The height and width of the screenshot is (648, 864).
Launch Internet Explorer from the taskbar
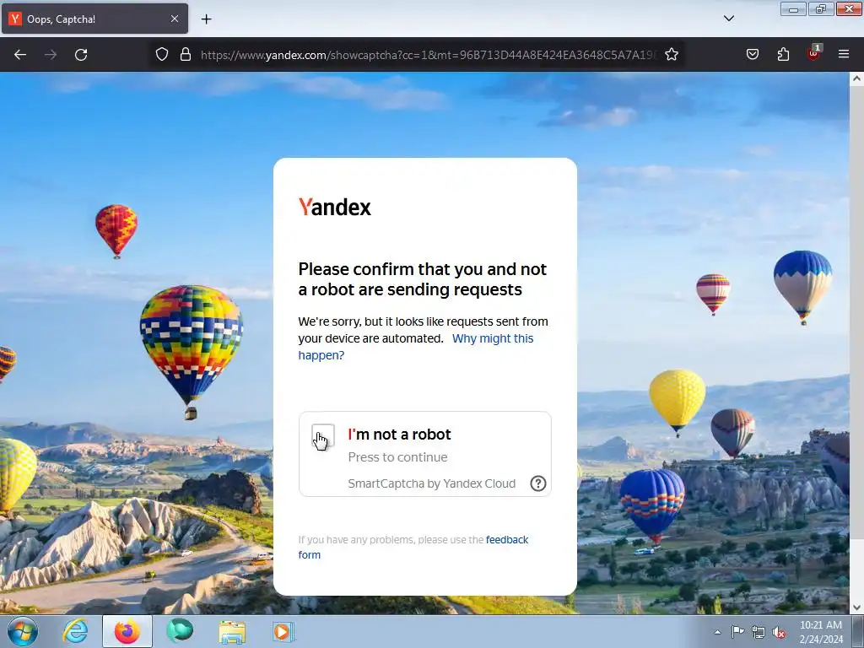pyautogui.click(x=75, y=631)
